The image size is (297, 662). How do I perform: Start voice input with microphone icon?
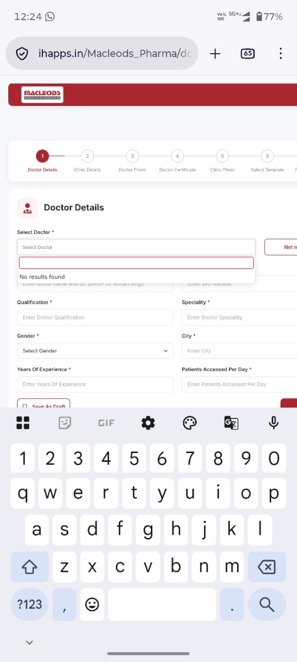274,423
